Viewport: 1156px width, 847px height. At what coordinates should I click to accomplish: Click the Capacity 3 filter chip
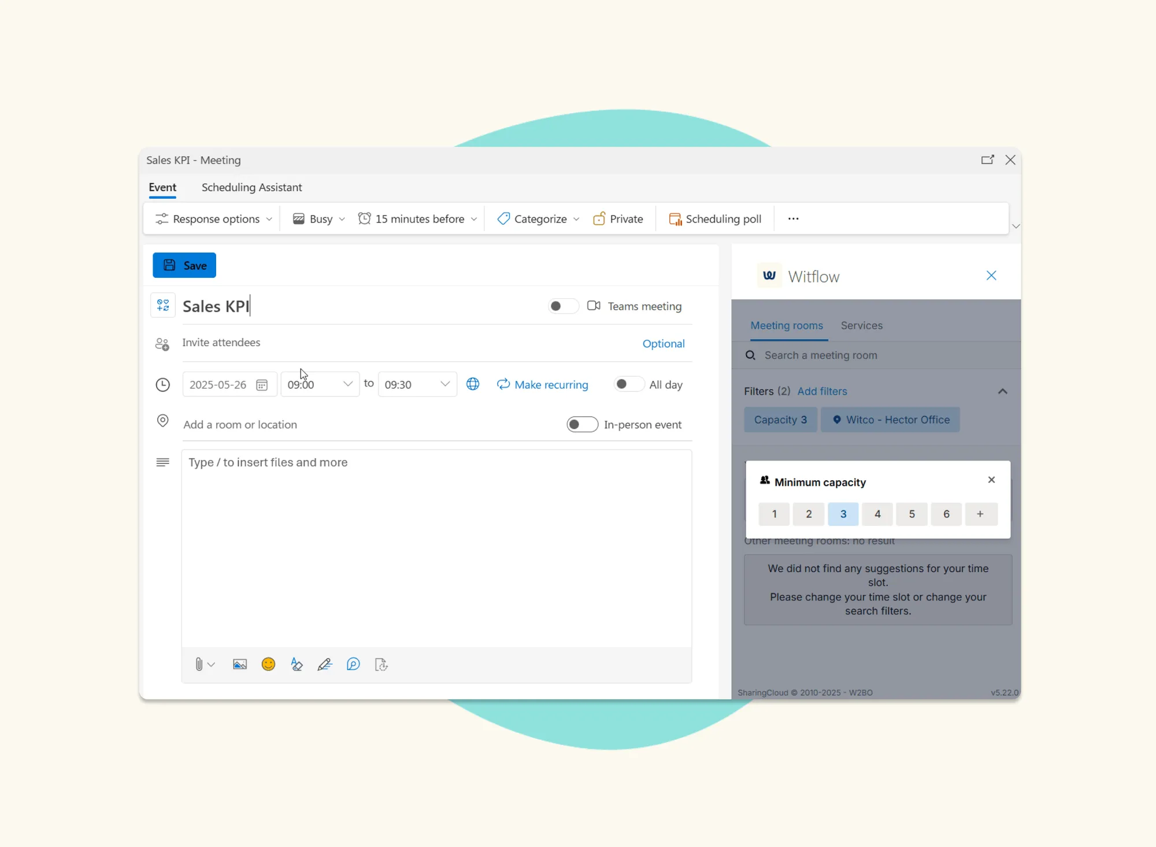tap(780, 419)
